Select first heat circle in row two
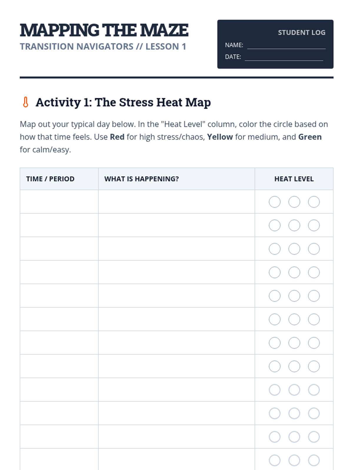Screen dimensions: 353x470 pos(274,225)
